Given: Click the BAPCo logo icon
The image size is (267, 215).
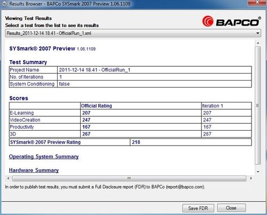Looking at the screenshot, I should pos(208,21).
